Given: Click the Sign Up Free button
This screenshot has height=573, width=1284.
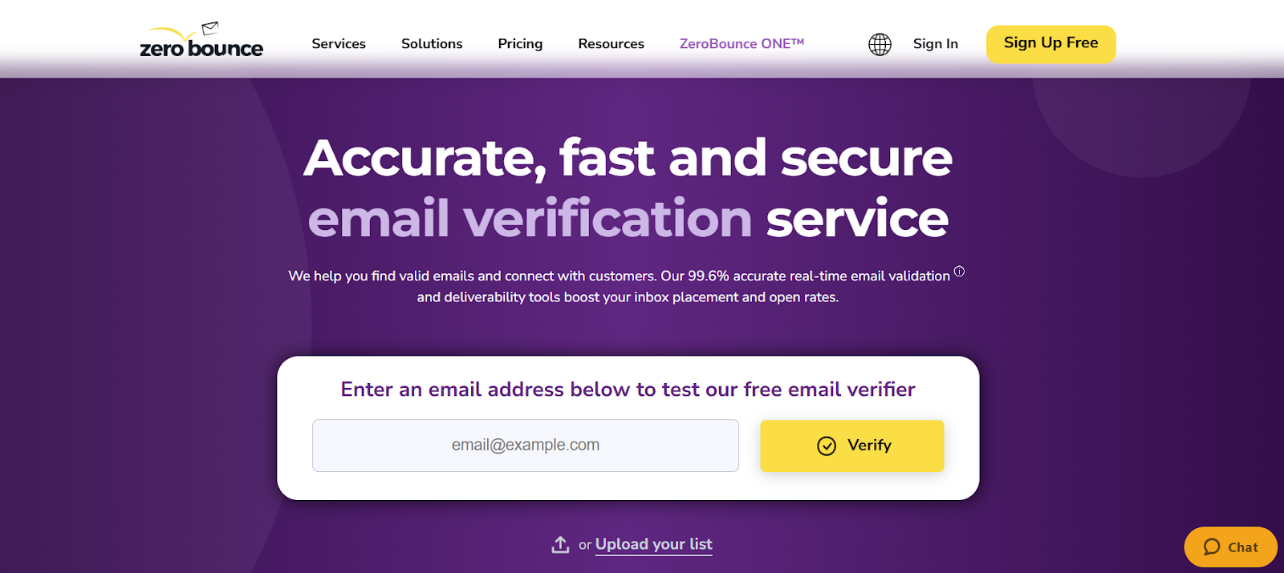Looking at the screenshot, I should 1050,44.
